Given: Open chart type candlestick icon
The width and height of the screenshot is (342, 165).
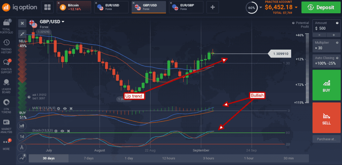Looking at the screenshot, I should [x=22, y=125].
